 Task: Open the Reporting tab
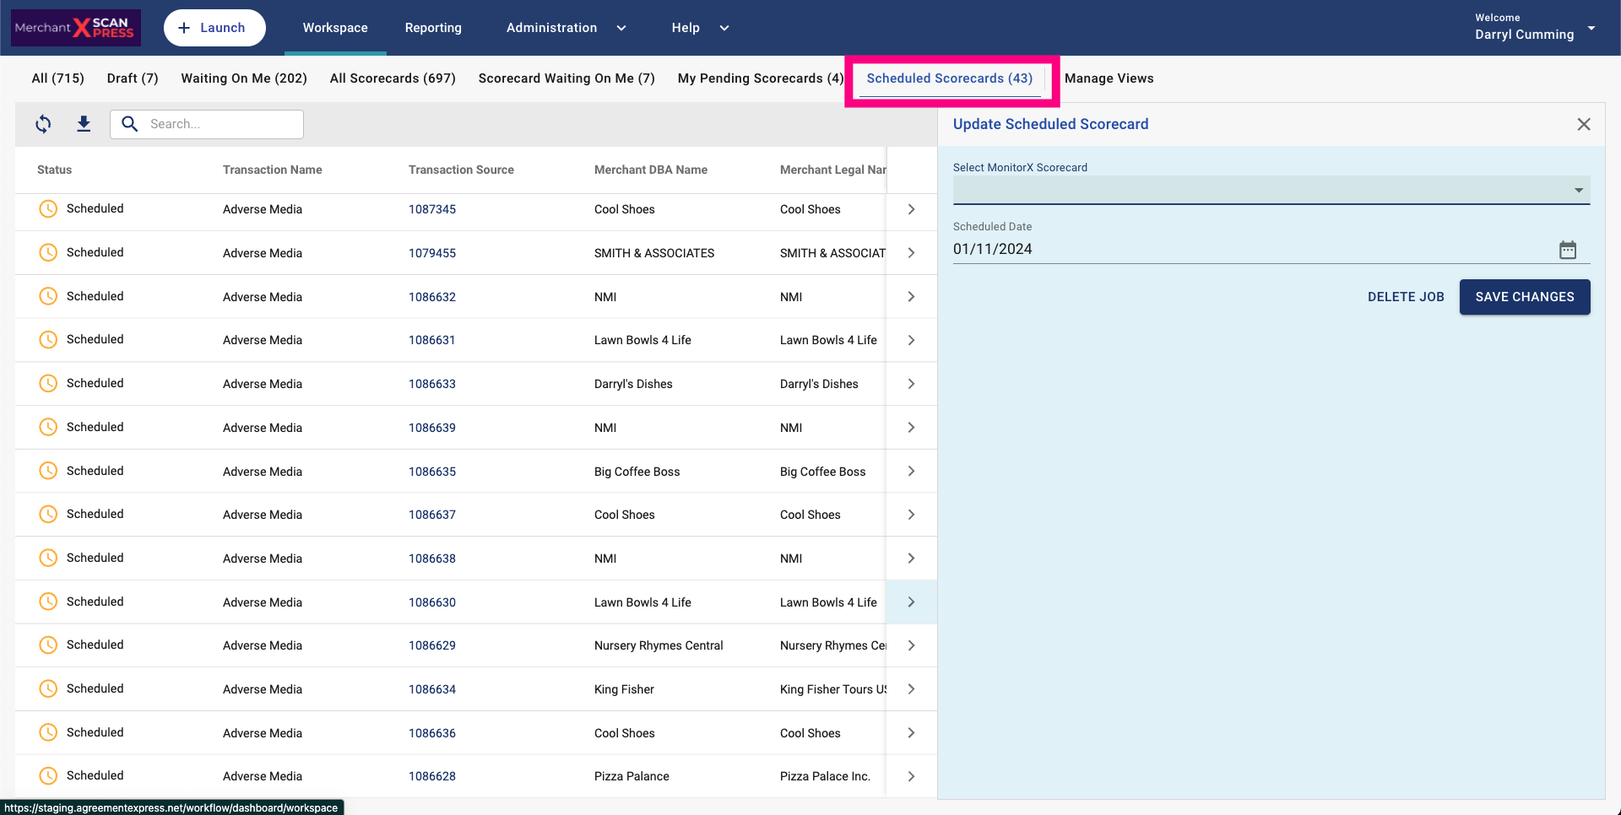[x=433, y=28]
